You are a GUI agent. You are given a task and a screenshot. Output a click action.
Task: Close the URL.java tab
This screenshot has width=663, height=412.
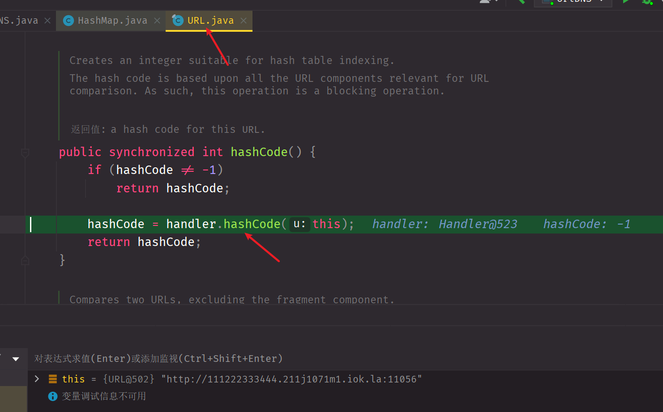243,20
